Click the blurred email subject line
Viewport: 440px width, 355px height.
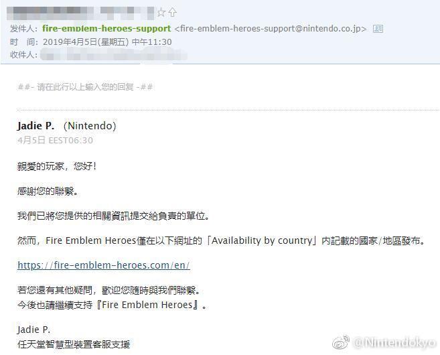point(80,13)
